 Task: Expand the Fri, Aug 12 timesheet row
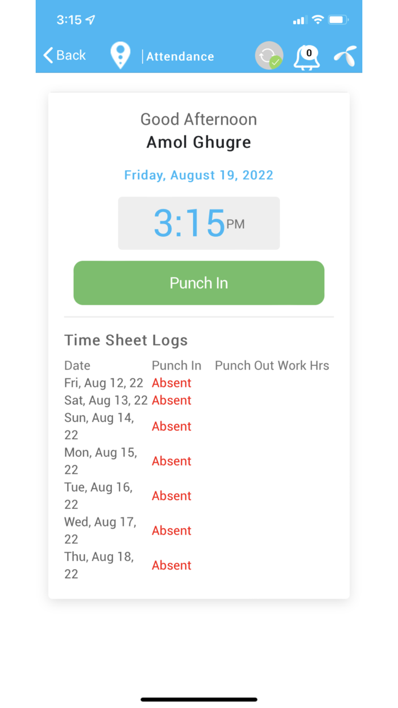103,382
